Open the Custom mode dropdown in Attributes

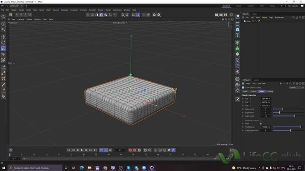[x=296, y=87]
